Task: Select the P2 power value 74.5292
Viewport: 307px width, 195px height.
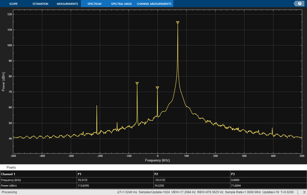Action: (x=160, y=186)
